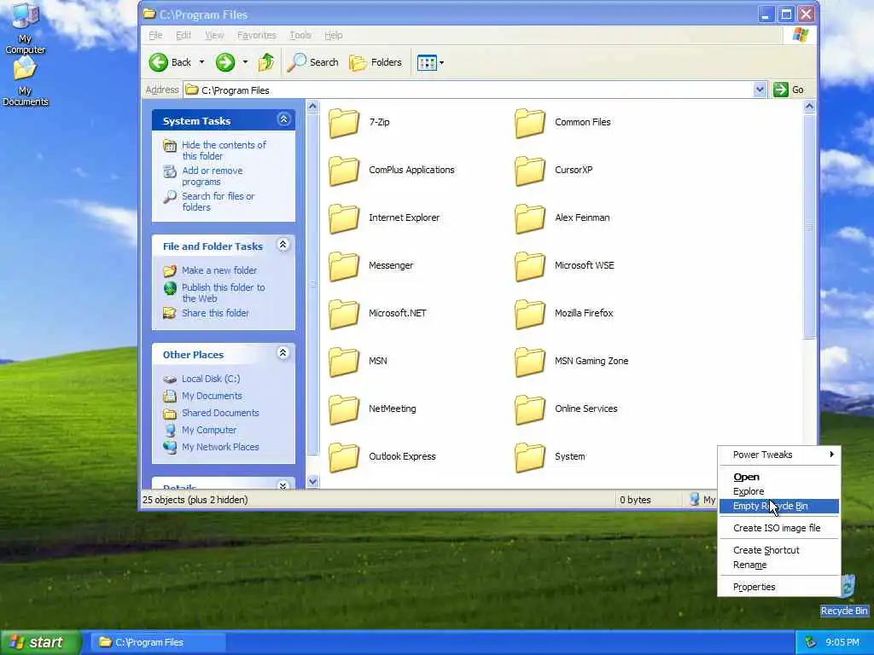Screen dimensions: 874x655
Task: Click Add or remove programs link
Action: 212,176
